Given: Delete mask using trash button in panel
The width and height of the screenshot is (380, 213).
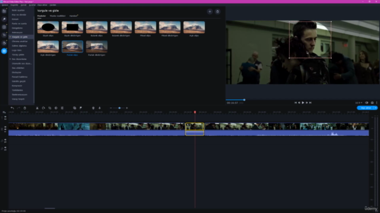Looking at the screenshot, I should click(x=218, y=12).
